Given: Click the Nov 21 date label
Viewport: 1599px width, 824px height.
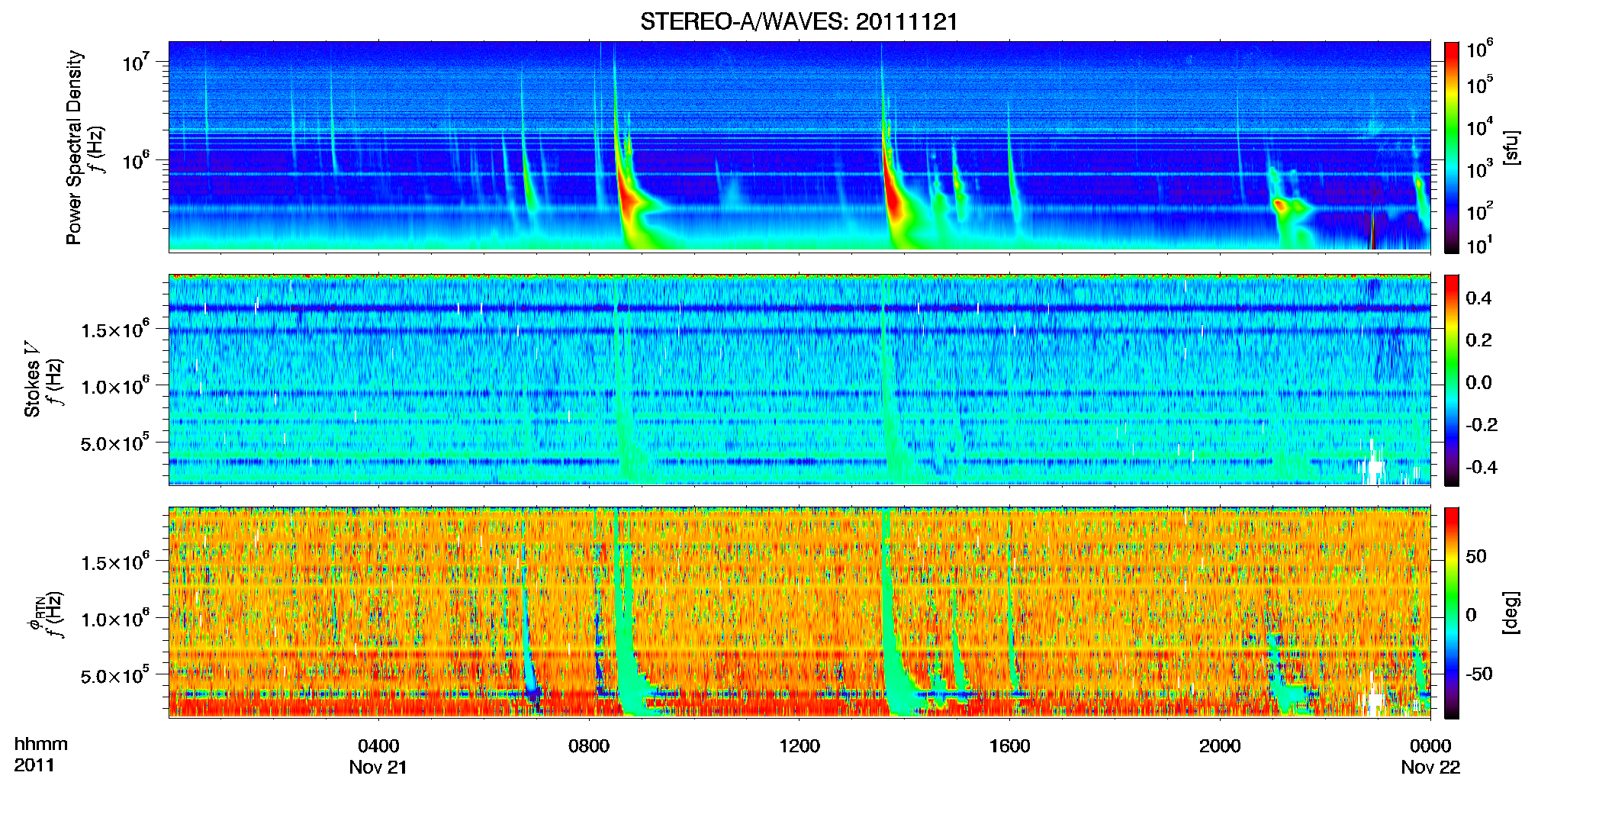Looking at the screenshot, I should click(378, 767).
